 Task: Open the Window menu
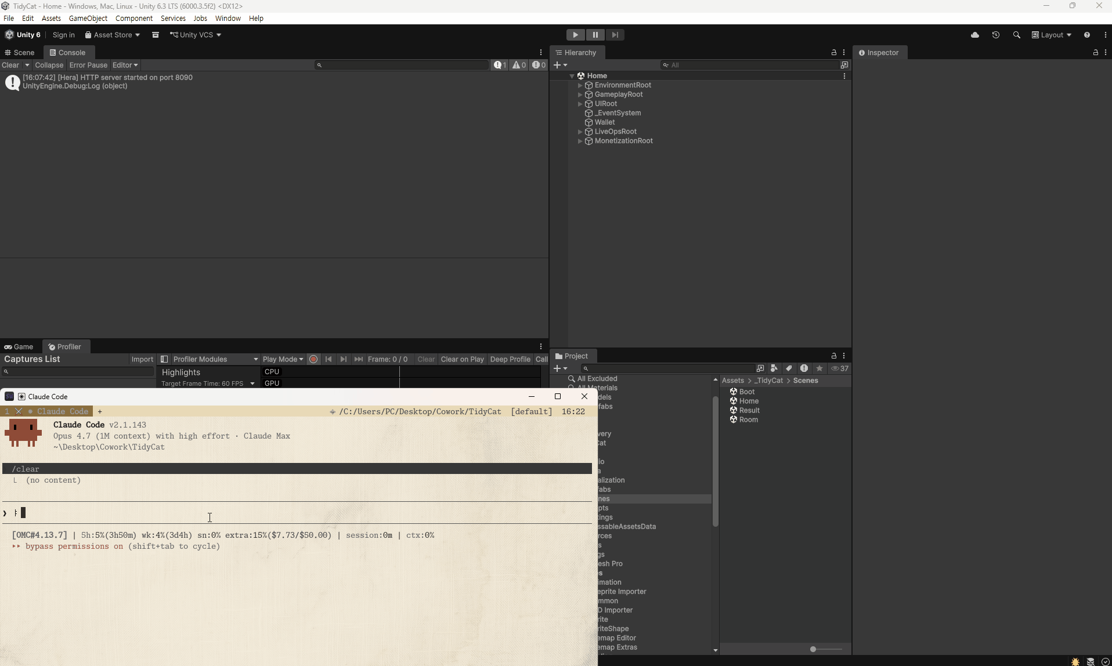228,19
